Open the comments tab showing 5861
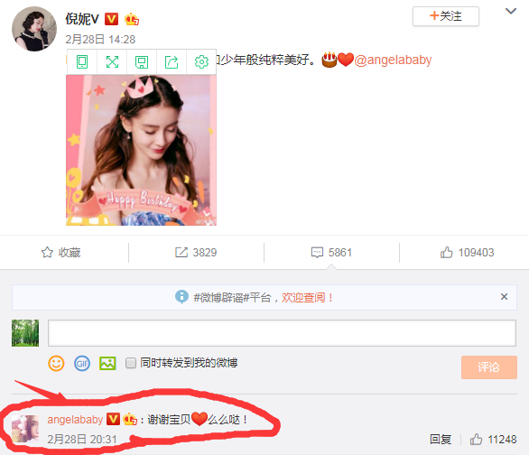 331,252
